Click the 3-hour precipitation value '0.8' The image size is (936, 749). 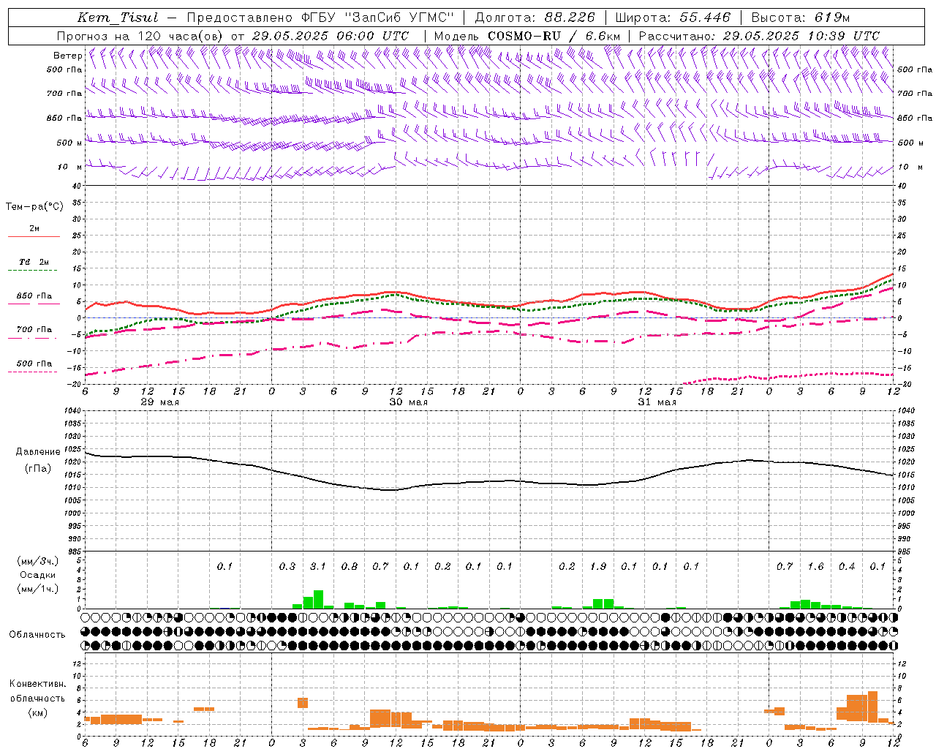(x=350, y=566)
